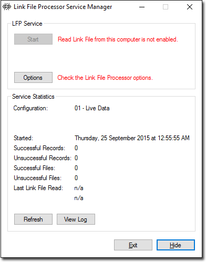Refresh the service statistics
206x262 pixels.
point(33,219)
